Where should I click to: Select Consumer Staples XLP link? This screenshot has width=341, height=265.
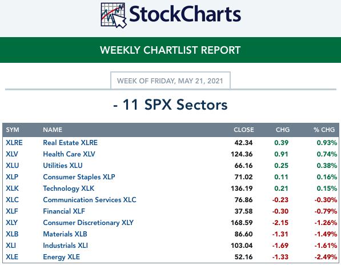click(79, 177)
